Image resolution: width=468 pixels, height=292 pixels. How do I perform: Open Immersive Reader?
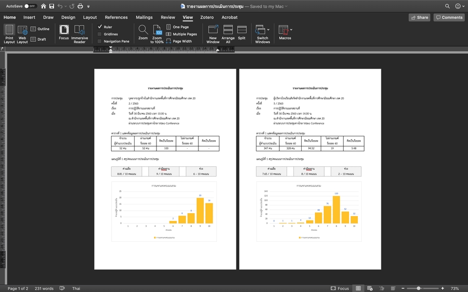(79, 34)
